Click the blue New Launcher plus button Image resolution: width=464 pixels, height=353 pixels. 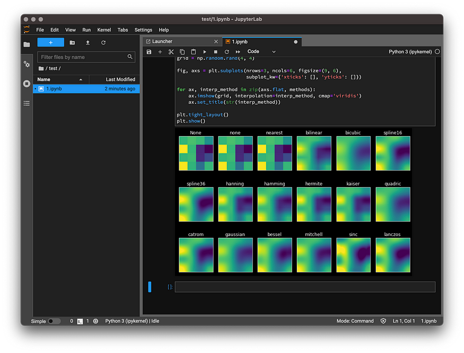click(x=50, y=42)
